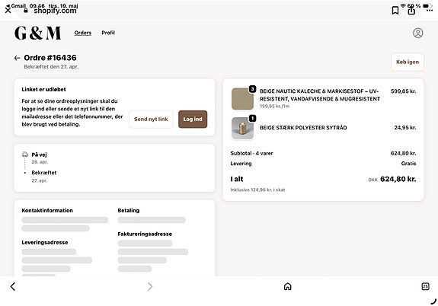Close the in-app browser with the X icon
The height and width of the screenshot is (306, 438).
(x=8, y=11)
